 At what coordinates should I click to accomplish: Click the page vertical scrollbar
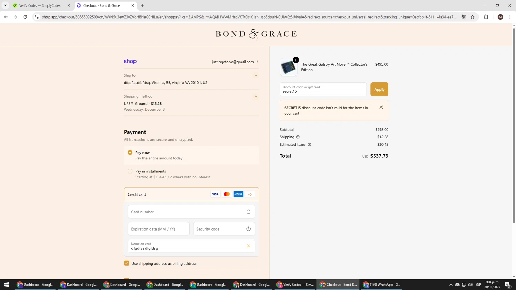[514, 125]
